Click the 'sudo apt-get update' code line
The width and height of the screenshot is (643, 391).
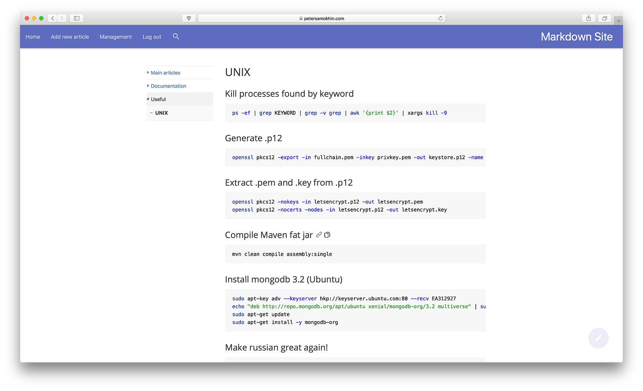coord(261,314)
